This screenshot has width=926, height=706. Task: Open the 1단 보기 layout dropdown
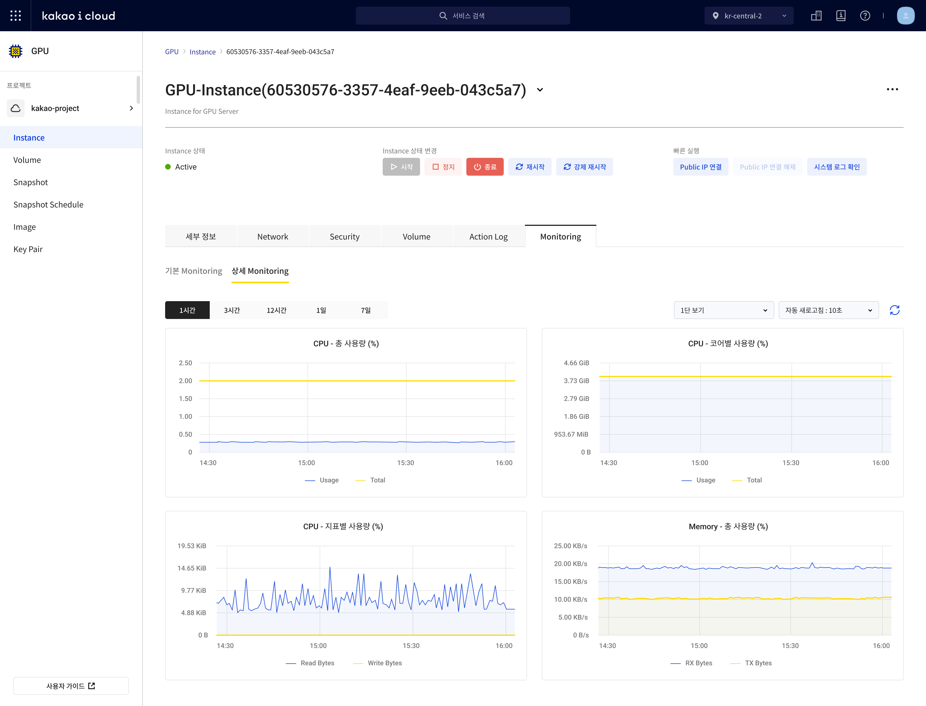(x=724, y=310)
